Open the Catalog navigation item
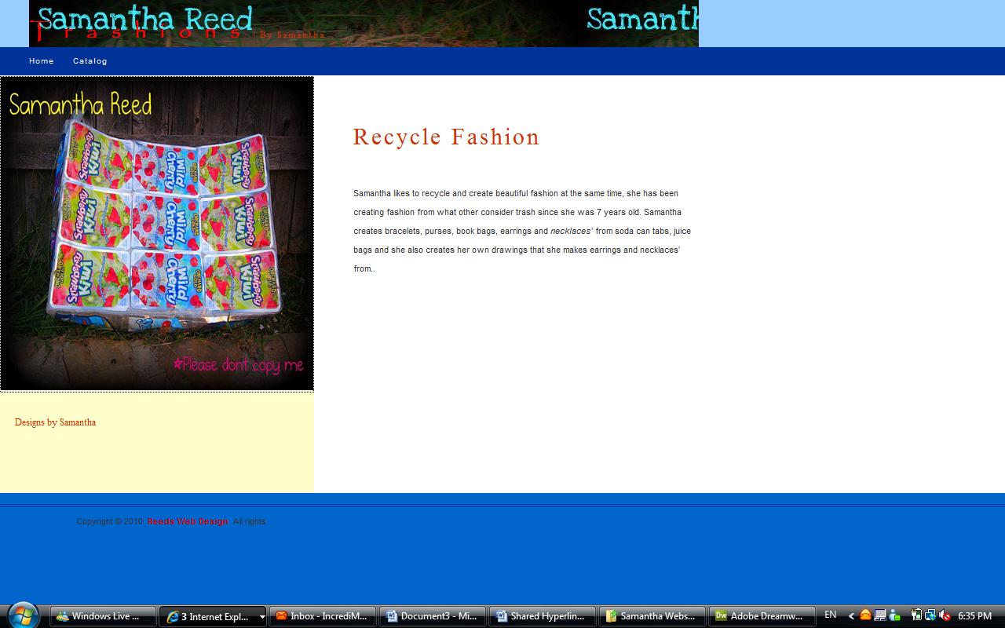This screenshot has height=628, width=1005. point(90,61)
